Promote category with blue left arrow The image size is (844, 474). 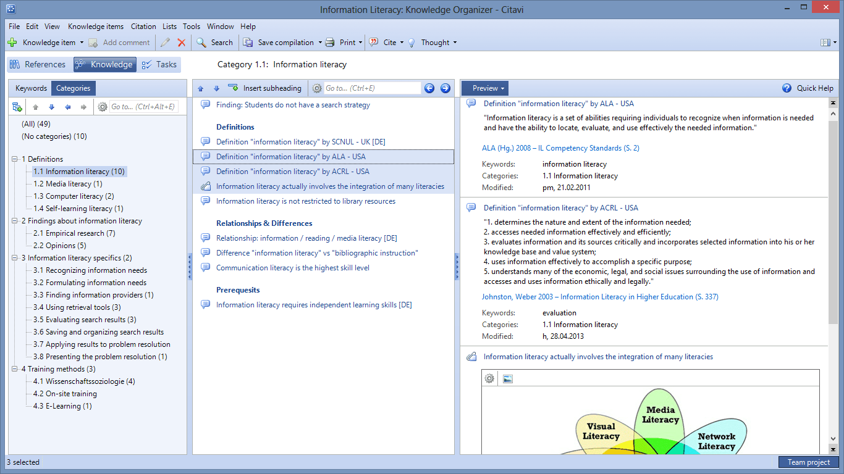point(68,107)
